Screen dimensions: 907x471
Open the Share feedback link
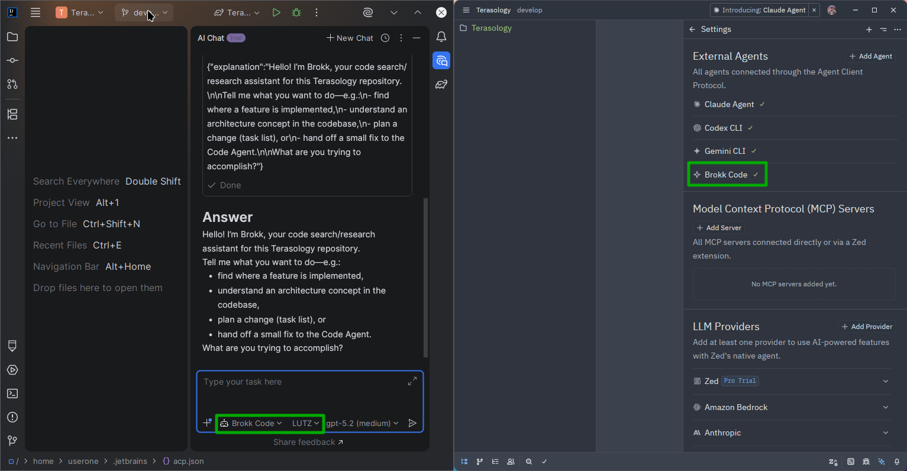coord(308,442)
